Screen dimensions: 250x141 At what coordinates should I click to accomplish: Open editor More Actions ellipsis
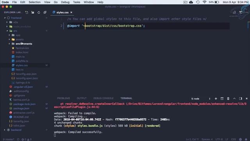click(246, 13)
